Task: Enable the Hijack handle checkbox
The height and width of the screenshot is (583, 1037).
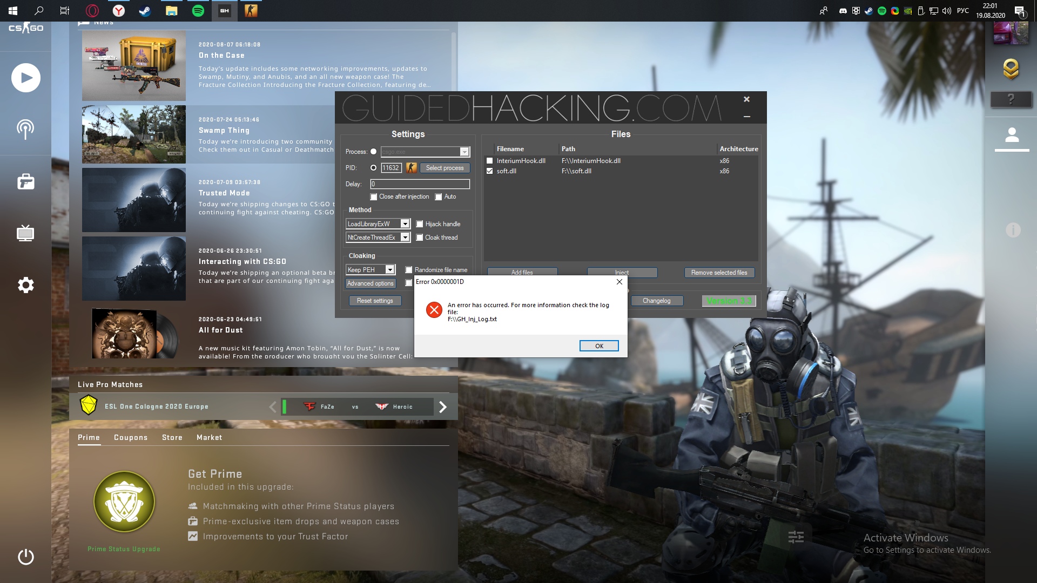Action: 420,224
